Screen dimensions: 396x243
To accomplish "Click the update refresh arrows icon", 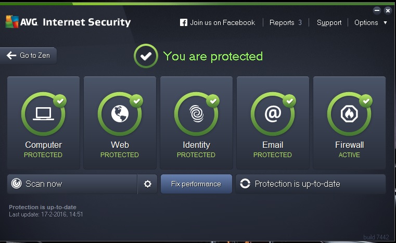I will 245,184.
